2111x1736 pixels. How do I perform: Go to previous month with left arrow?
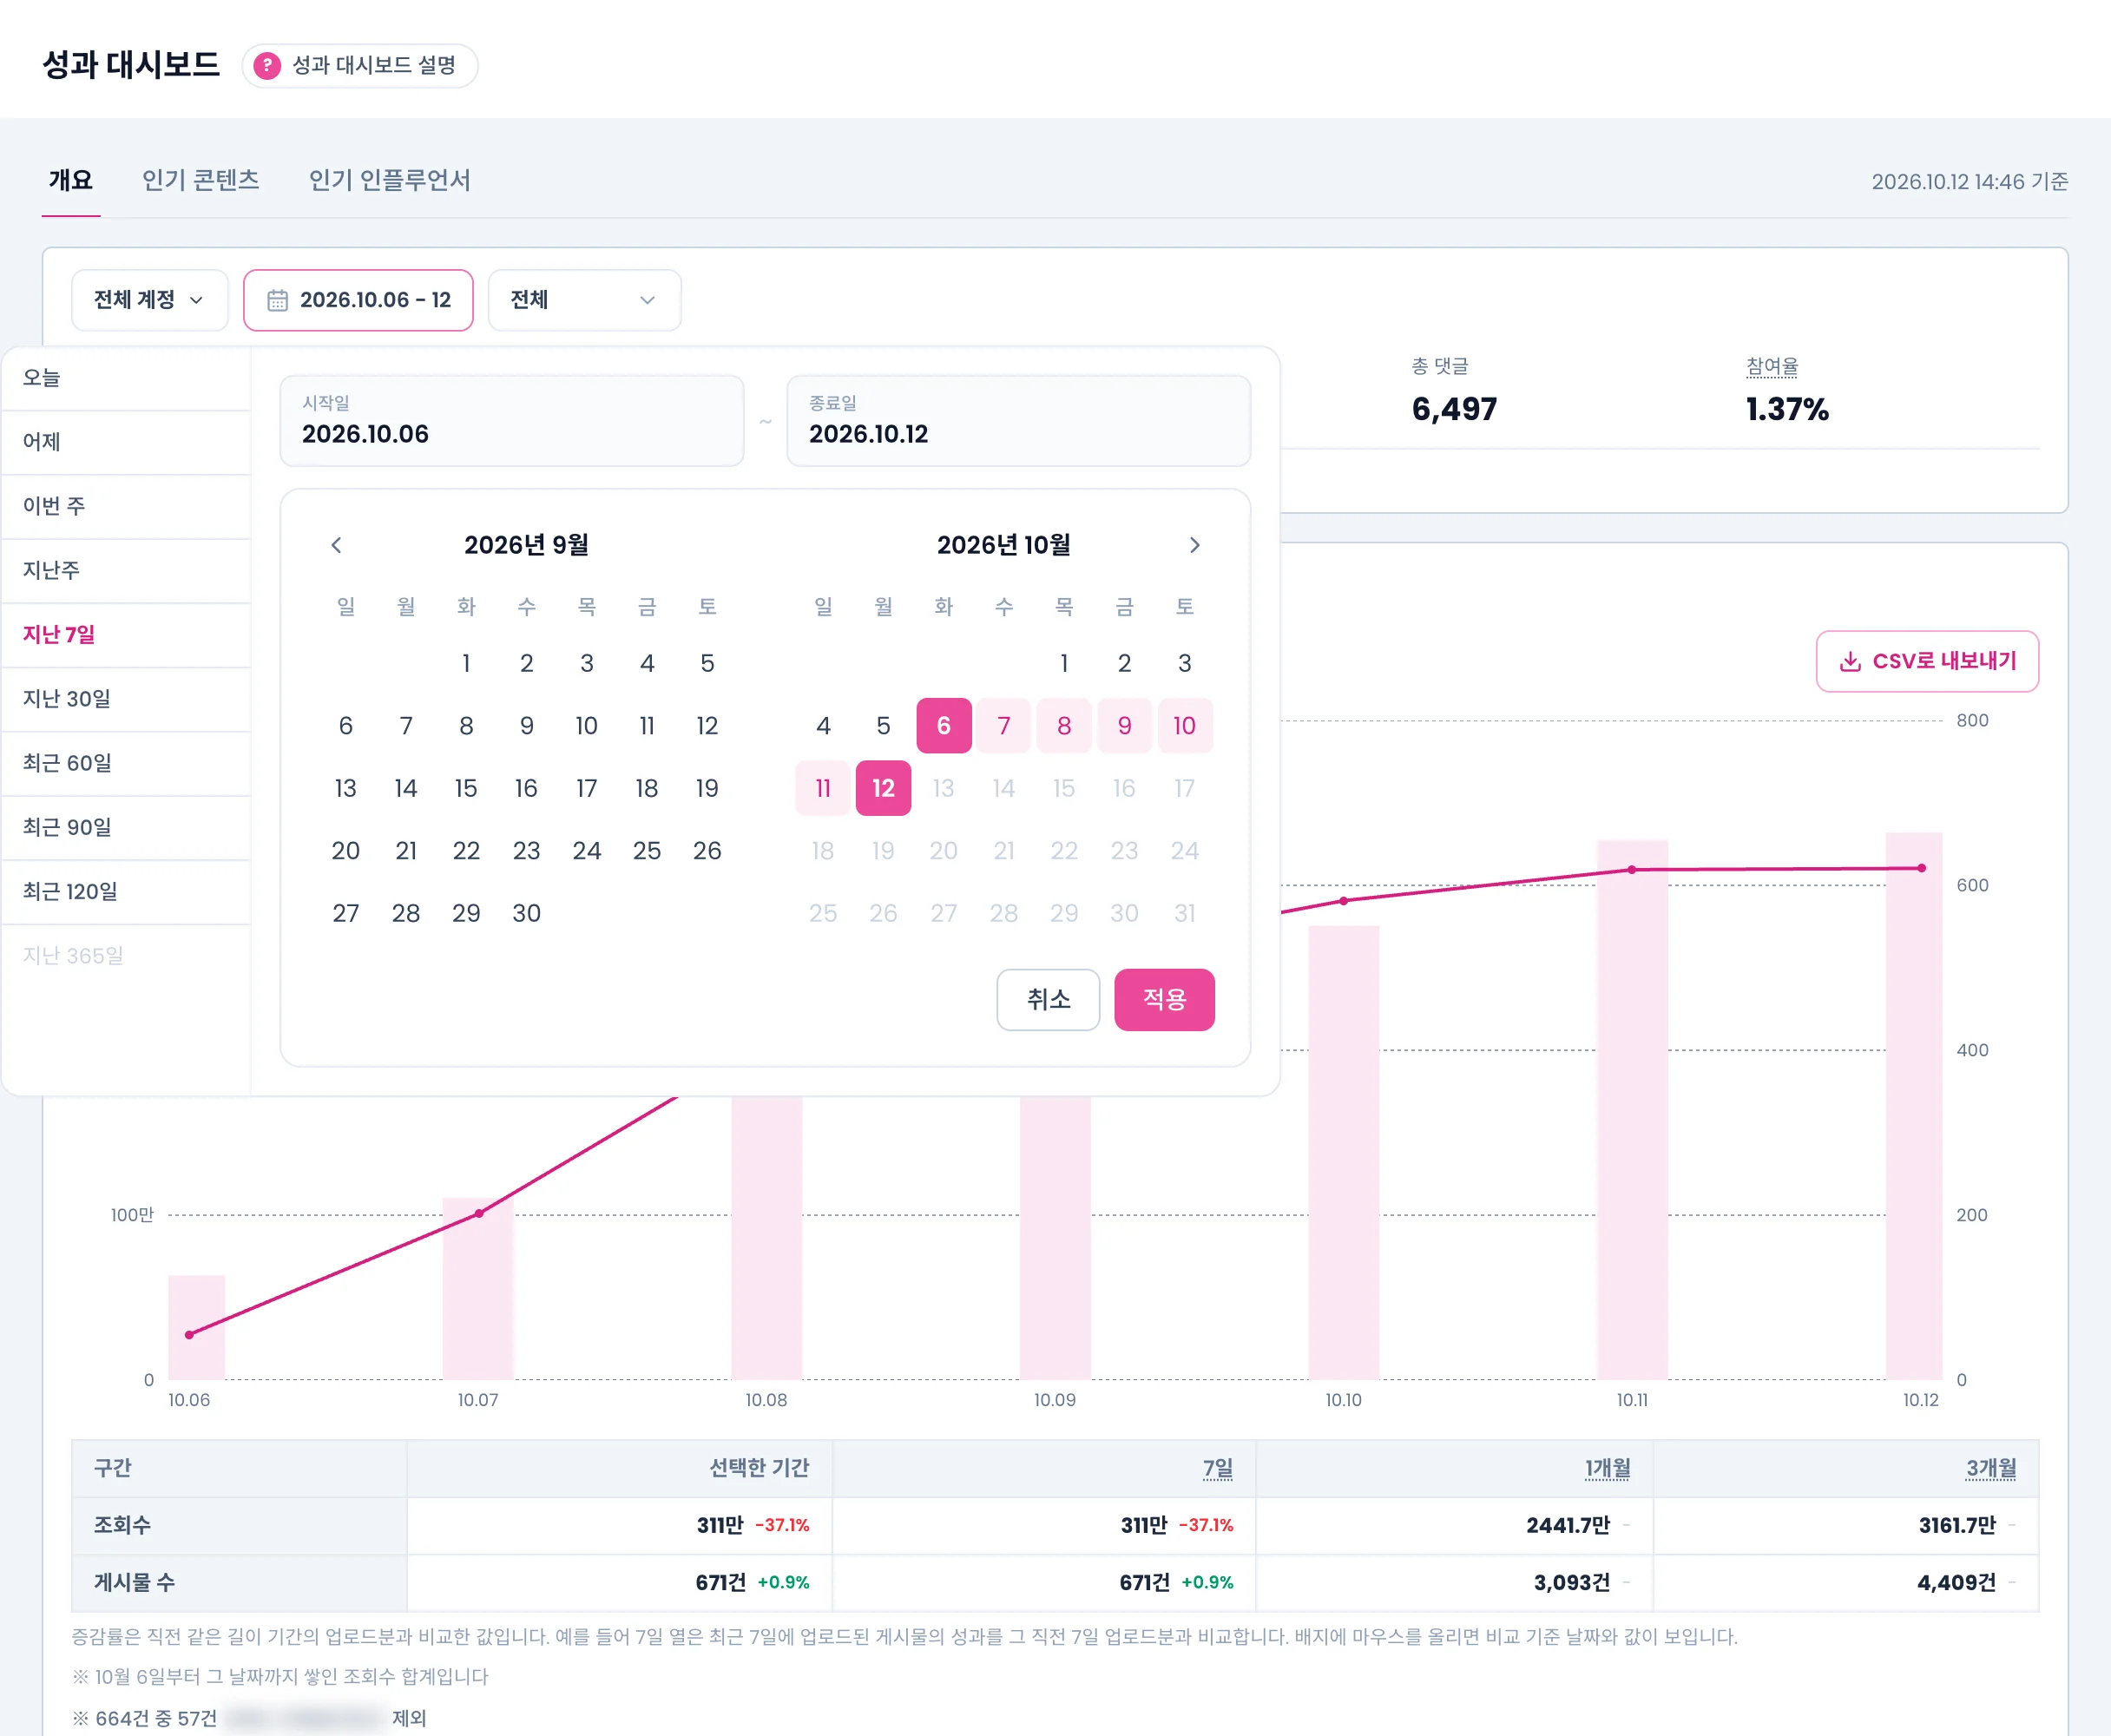(x=336, y=545)
